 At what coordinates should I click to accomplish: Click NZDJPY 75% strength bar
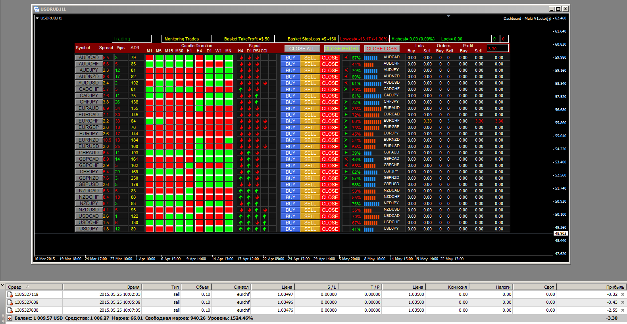click(x=372, y=204)
